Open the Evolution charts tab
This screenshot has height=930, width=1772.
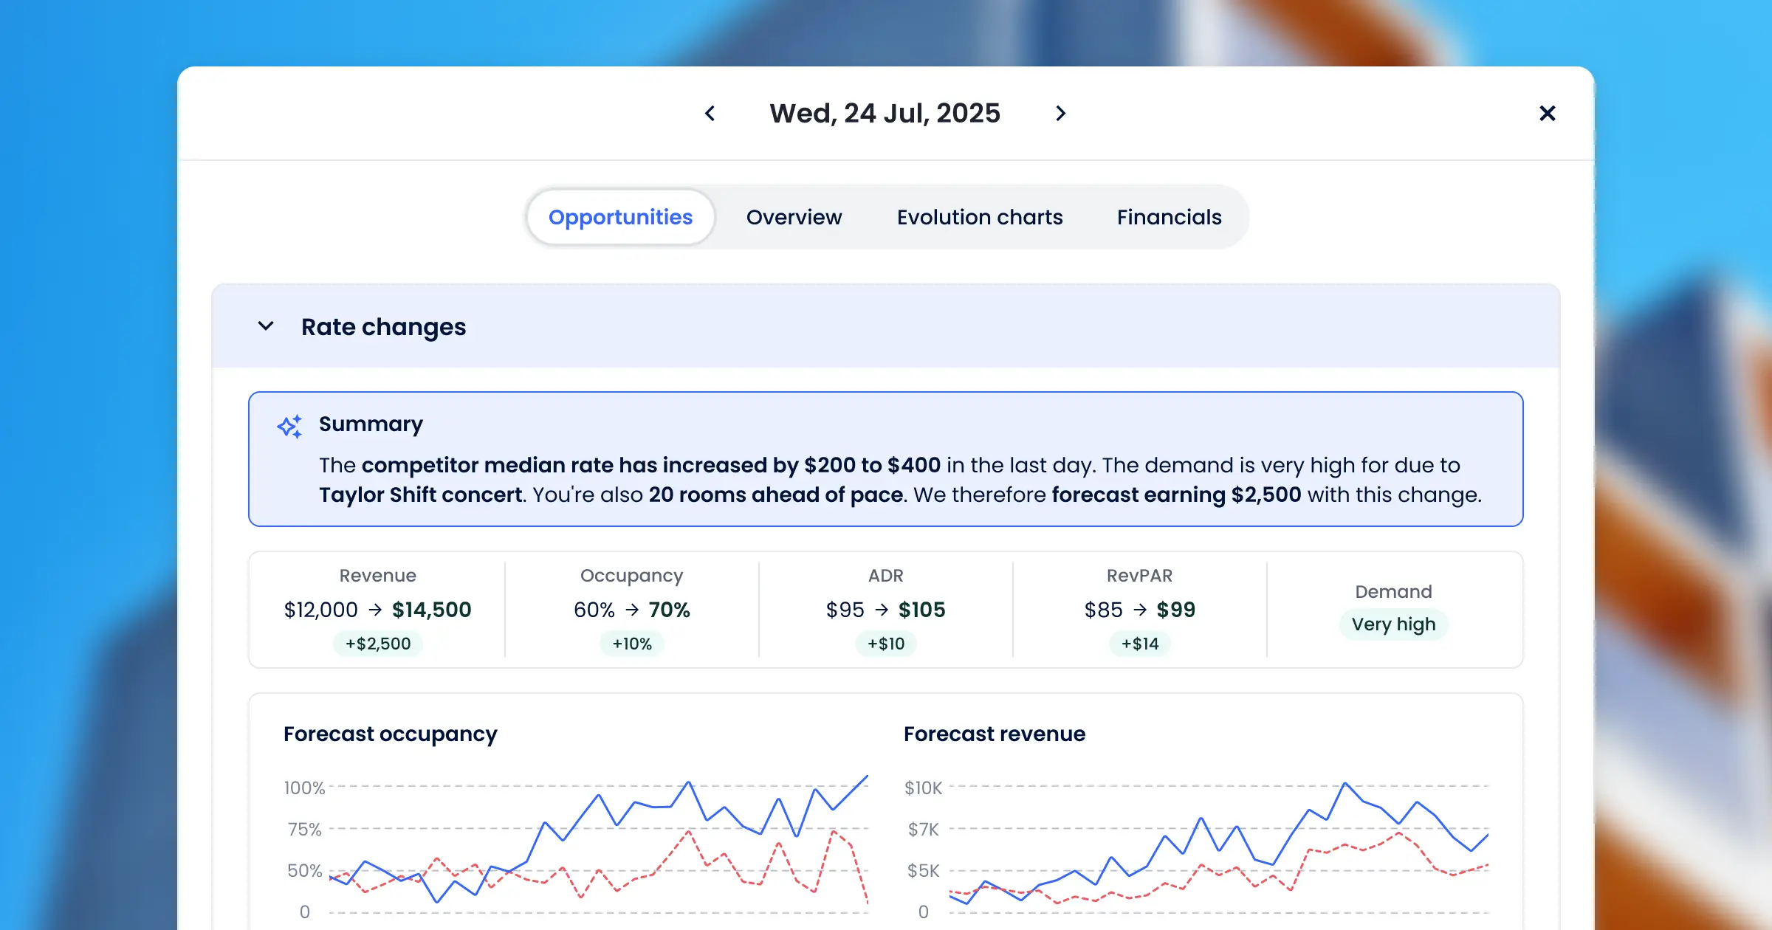pos(980,217)
